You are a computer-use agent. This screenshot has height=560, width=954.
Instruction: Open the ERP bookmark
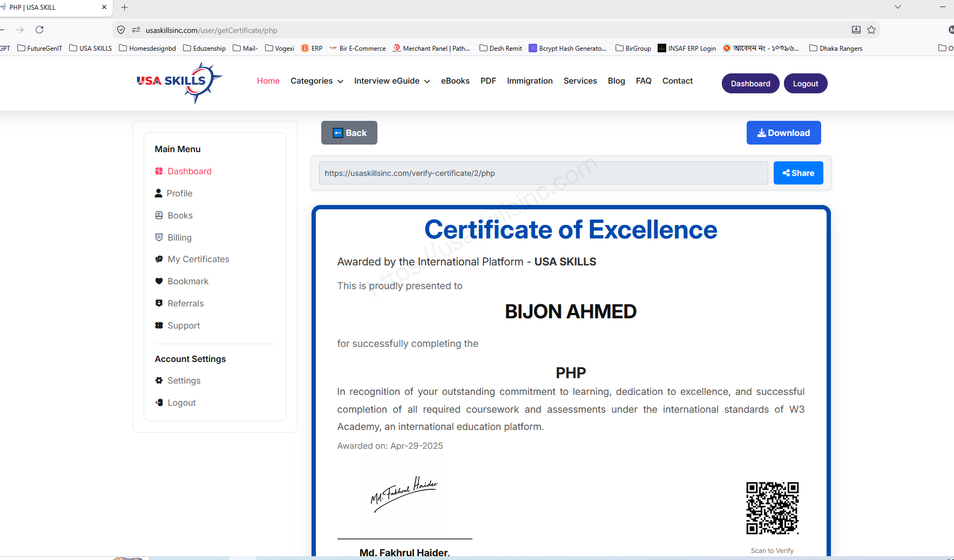(312, 48)
